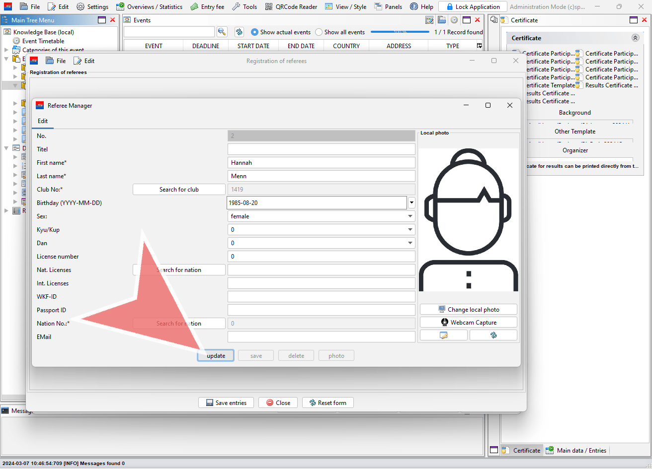Click the edit-list icon in Events panel header
This screenshot has height=469, width=652.
(x=430, y=20)
